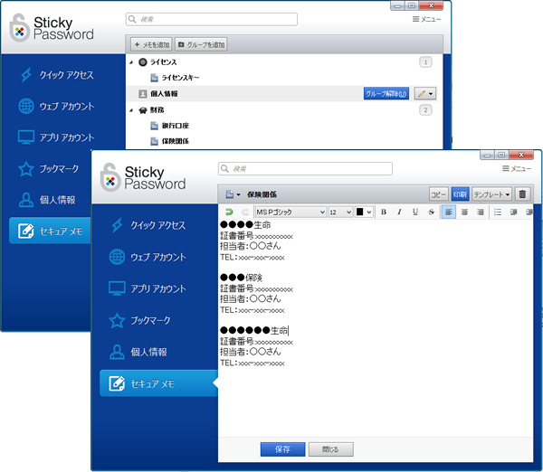Click lightning クイック アクセス icon in back window

pos(26,75)
